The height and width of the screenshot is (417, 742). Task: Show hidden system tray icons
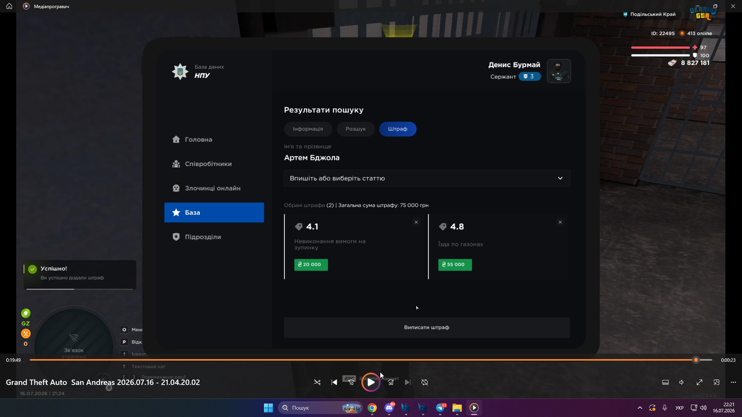(x=640, y=408)
